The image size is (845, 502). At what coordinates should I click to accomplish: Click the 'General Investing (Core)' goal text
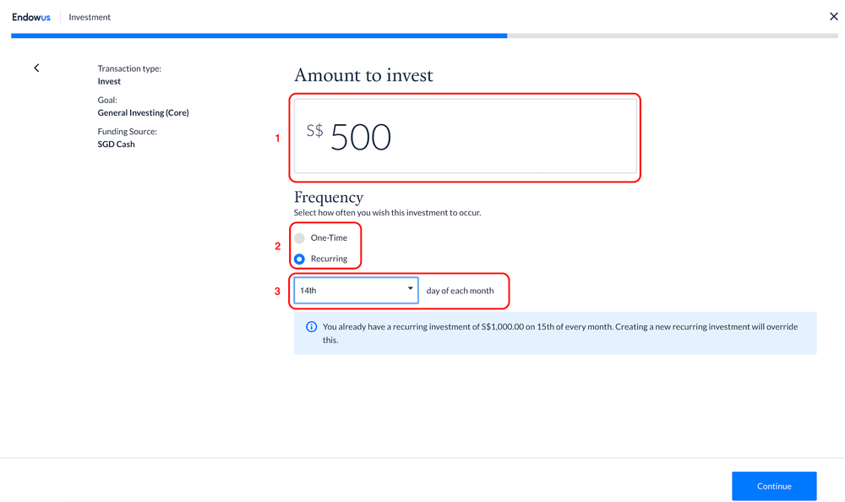143,112
